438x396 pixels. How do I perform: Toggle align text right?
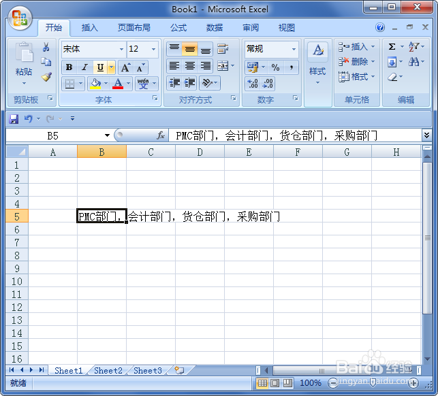pyautogui.click(x=206, y=66)
